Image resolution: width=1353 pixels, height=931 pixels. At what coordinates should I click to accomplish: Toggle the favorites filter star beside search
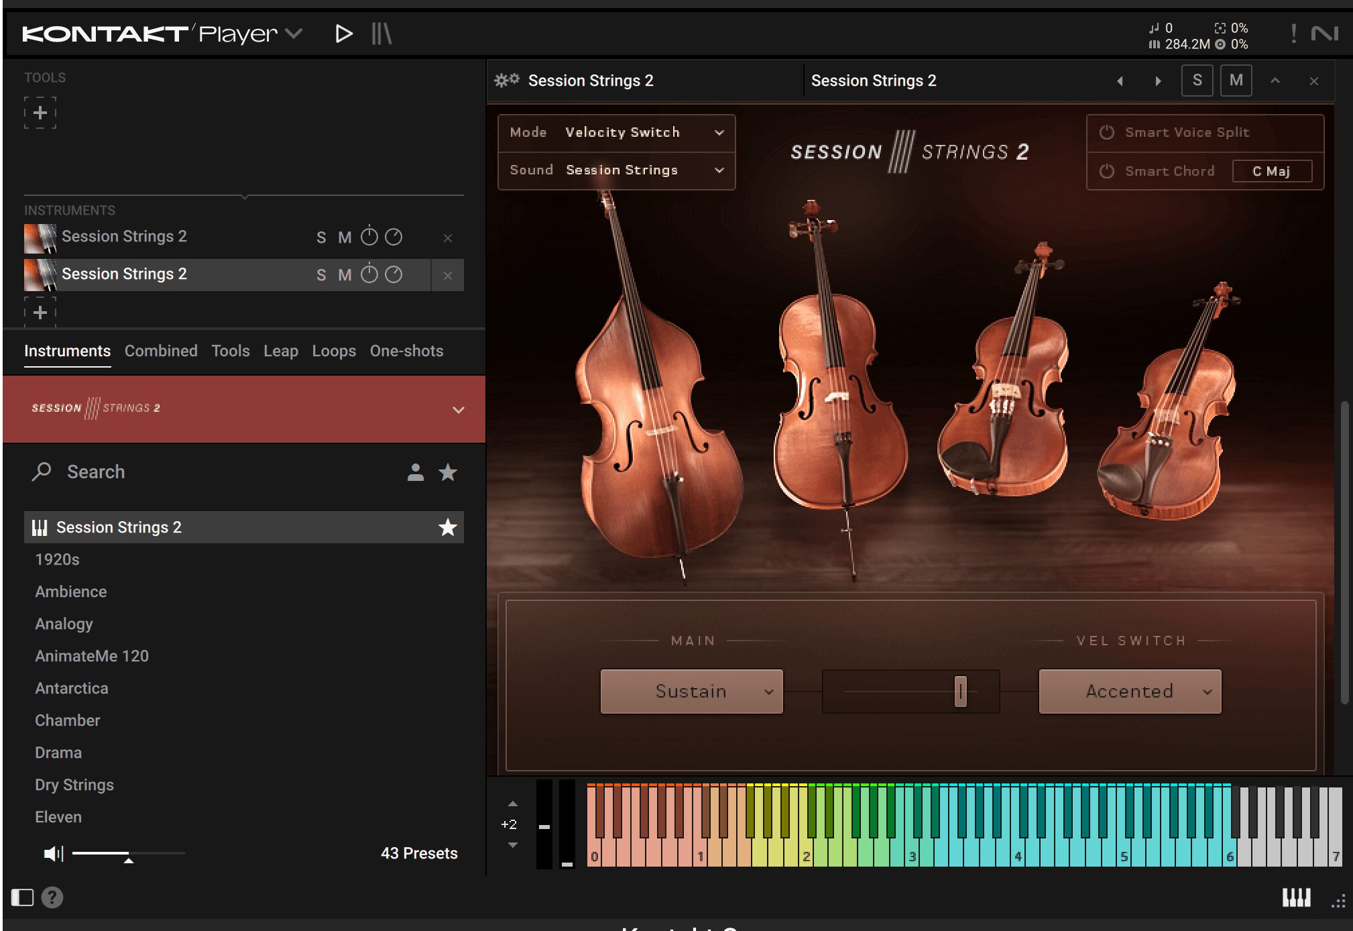point(448,473)
